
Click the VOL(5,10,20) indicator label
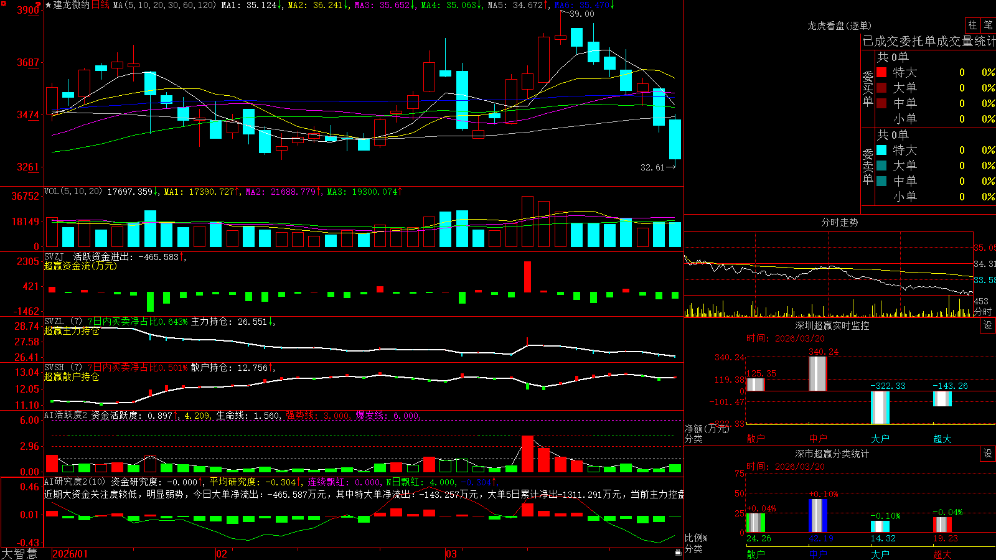[73, 192]
